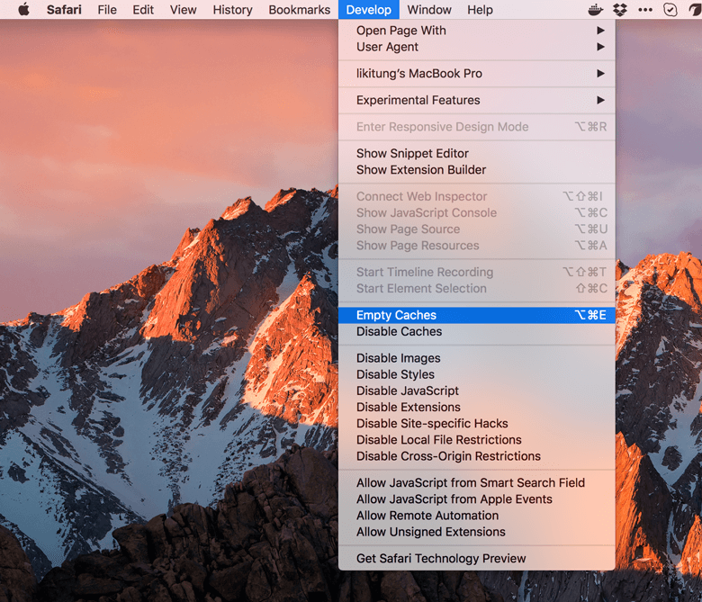Toggle Disable Styles
The image size is (702, 602).
[477, 374]
